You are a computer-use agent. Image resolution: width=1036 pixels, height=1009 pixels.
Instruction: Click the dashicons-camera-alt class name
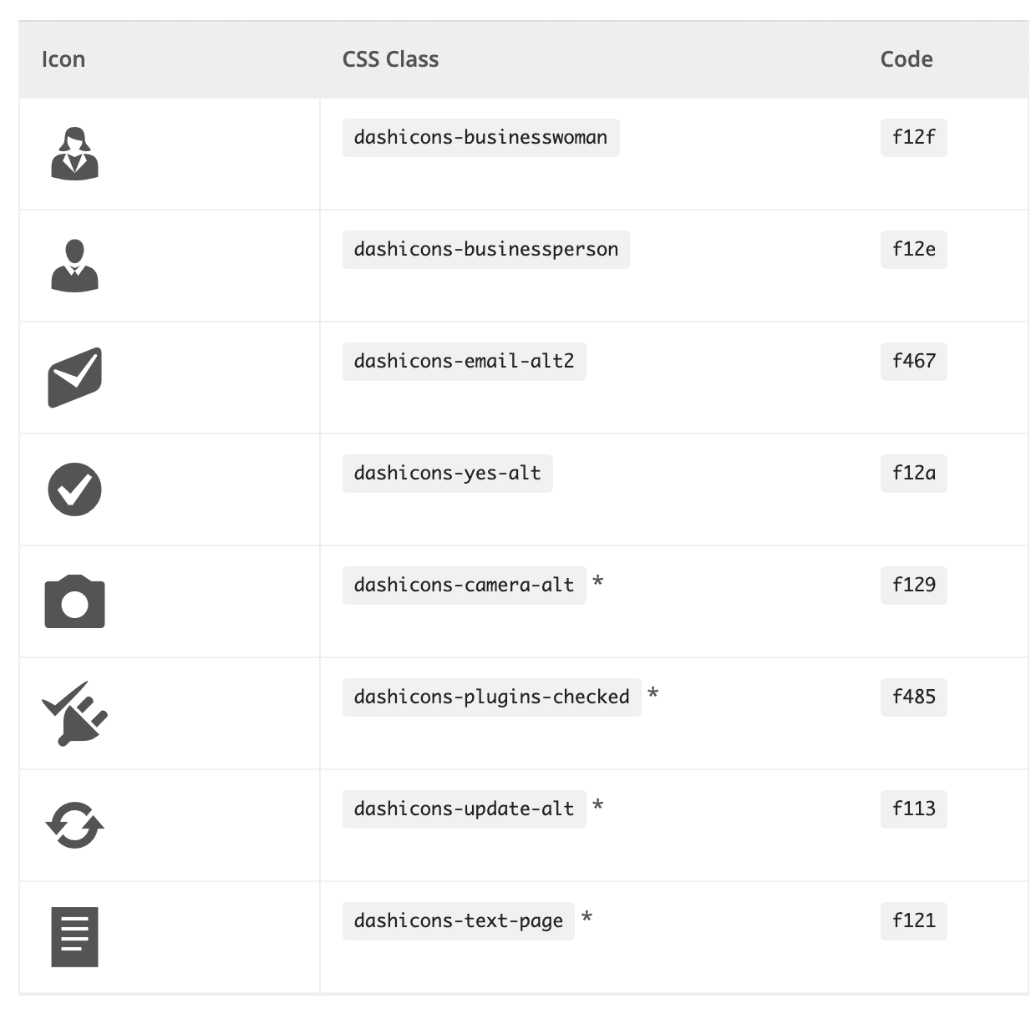pos(462,585)
